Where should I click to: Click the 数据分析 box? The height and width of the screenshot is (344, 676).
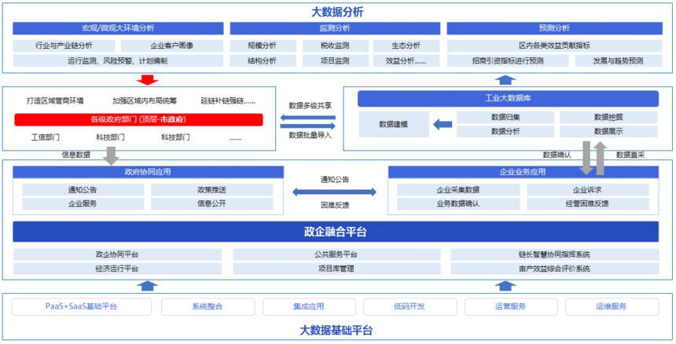(505, 131)
